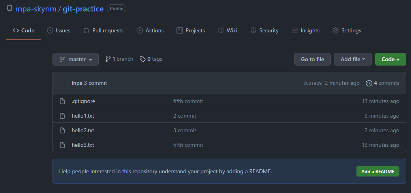Click the '13 minutes ago' time on .gitignore row
Viewport: 411px width, 193px height.
coord(380,101)
